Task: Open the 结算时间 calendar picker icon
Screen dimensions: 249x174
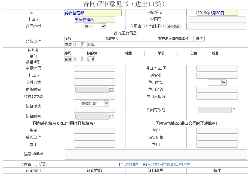Action: [111, 117]
